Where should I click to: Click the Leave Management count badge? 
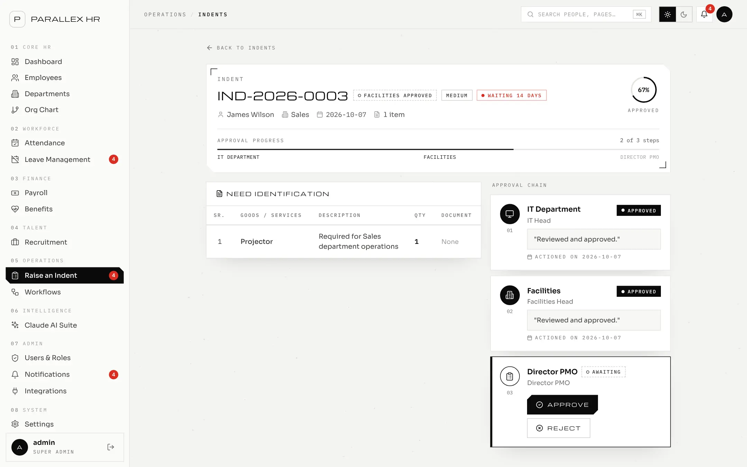(x=113, y=159)
